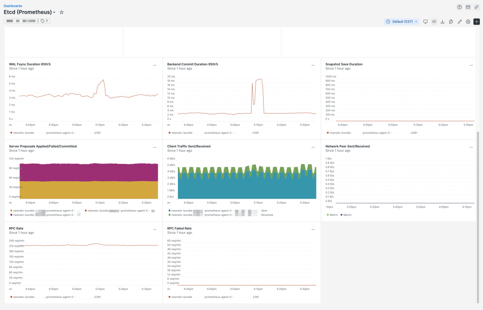
Task: Duplicate the dashboard with copy icon
Action: [x=451, y=22]
